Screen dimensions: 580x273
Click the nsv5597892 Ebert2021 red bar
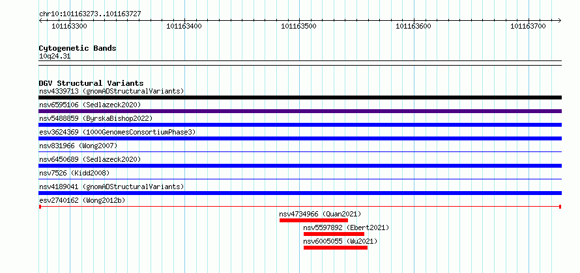pos(334,234)
